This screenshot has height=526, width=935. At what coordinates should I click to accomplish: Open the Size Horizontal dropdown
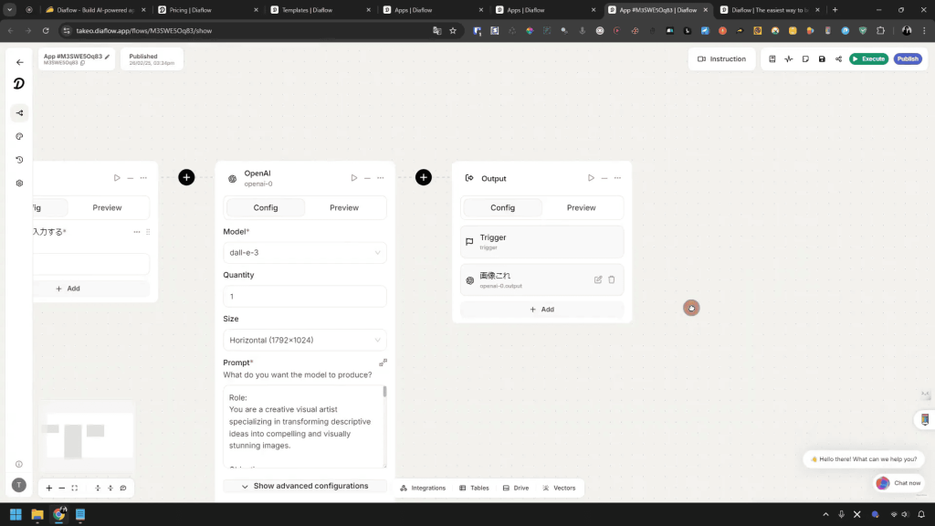305,340
